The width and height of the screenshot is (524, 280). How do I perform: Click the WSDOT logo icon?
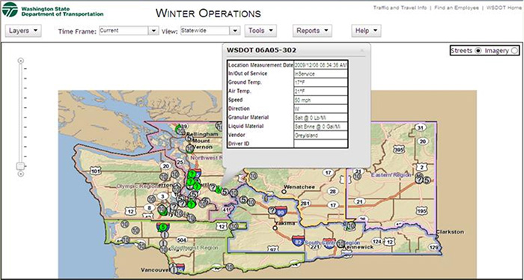[10, 9]
